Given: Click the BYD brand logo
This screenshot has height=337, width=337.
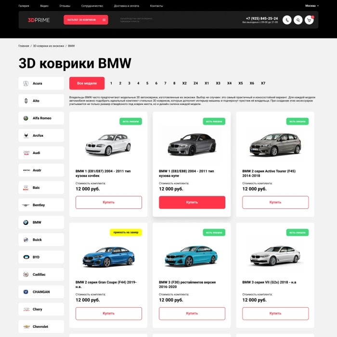Looking at the screenshot, I should point(26,257).
